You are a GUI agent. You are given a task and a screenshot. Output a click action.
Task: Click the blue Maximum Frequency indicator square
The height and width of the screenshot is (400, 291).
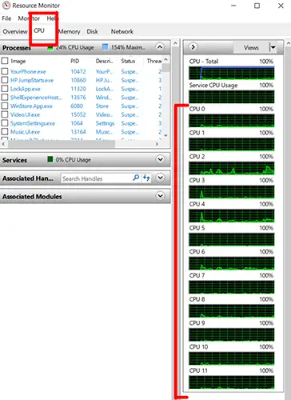coord(106,47)
